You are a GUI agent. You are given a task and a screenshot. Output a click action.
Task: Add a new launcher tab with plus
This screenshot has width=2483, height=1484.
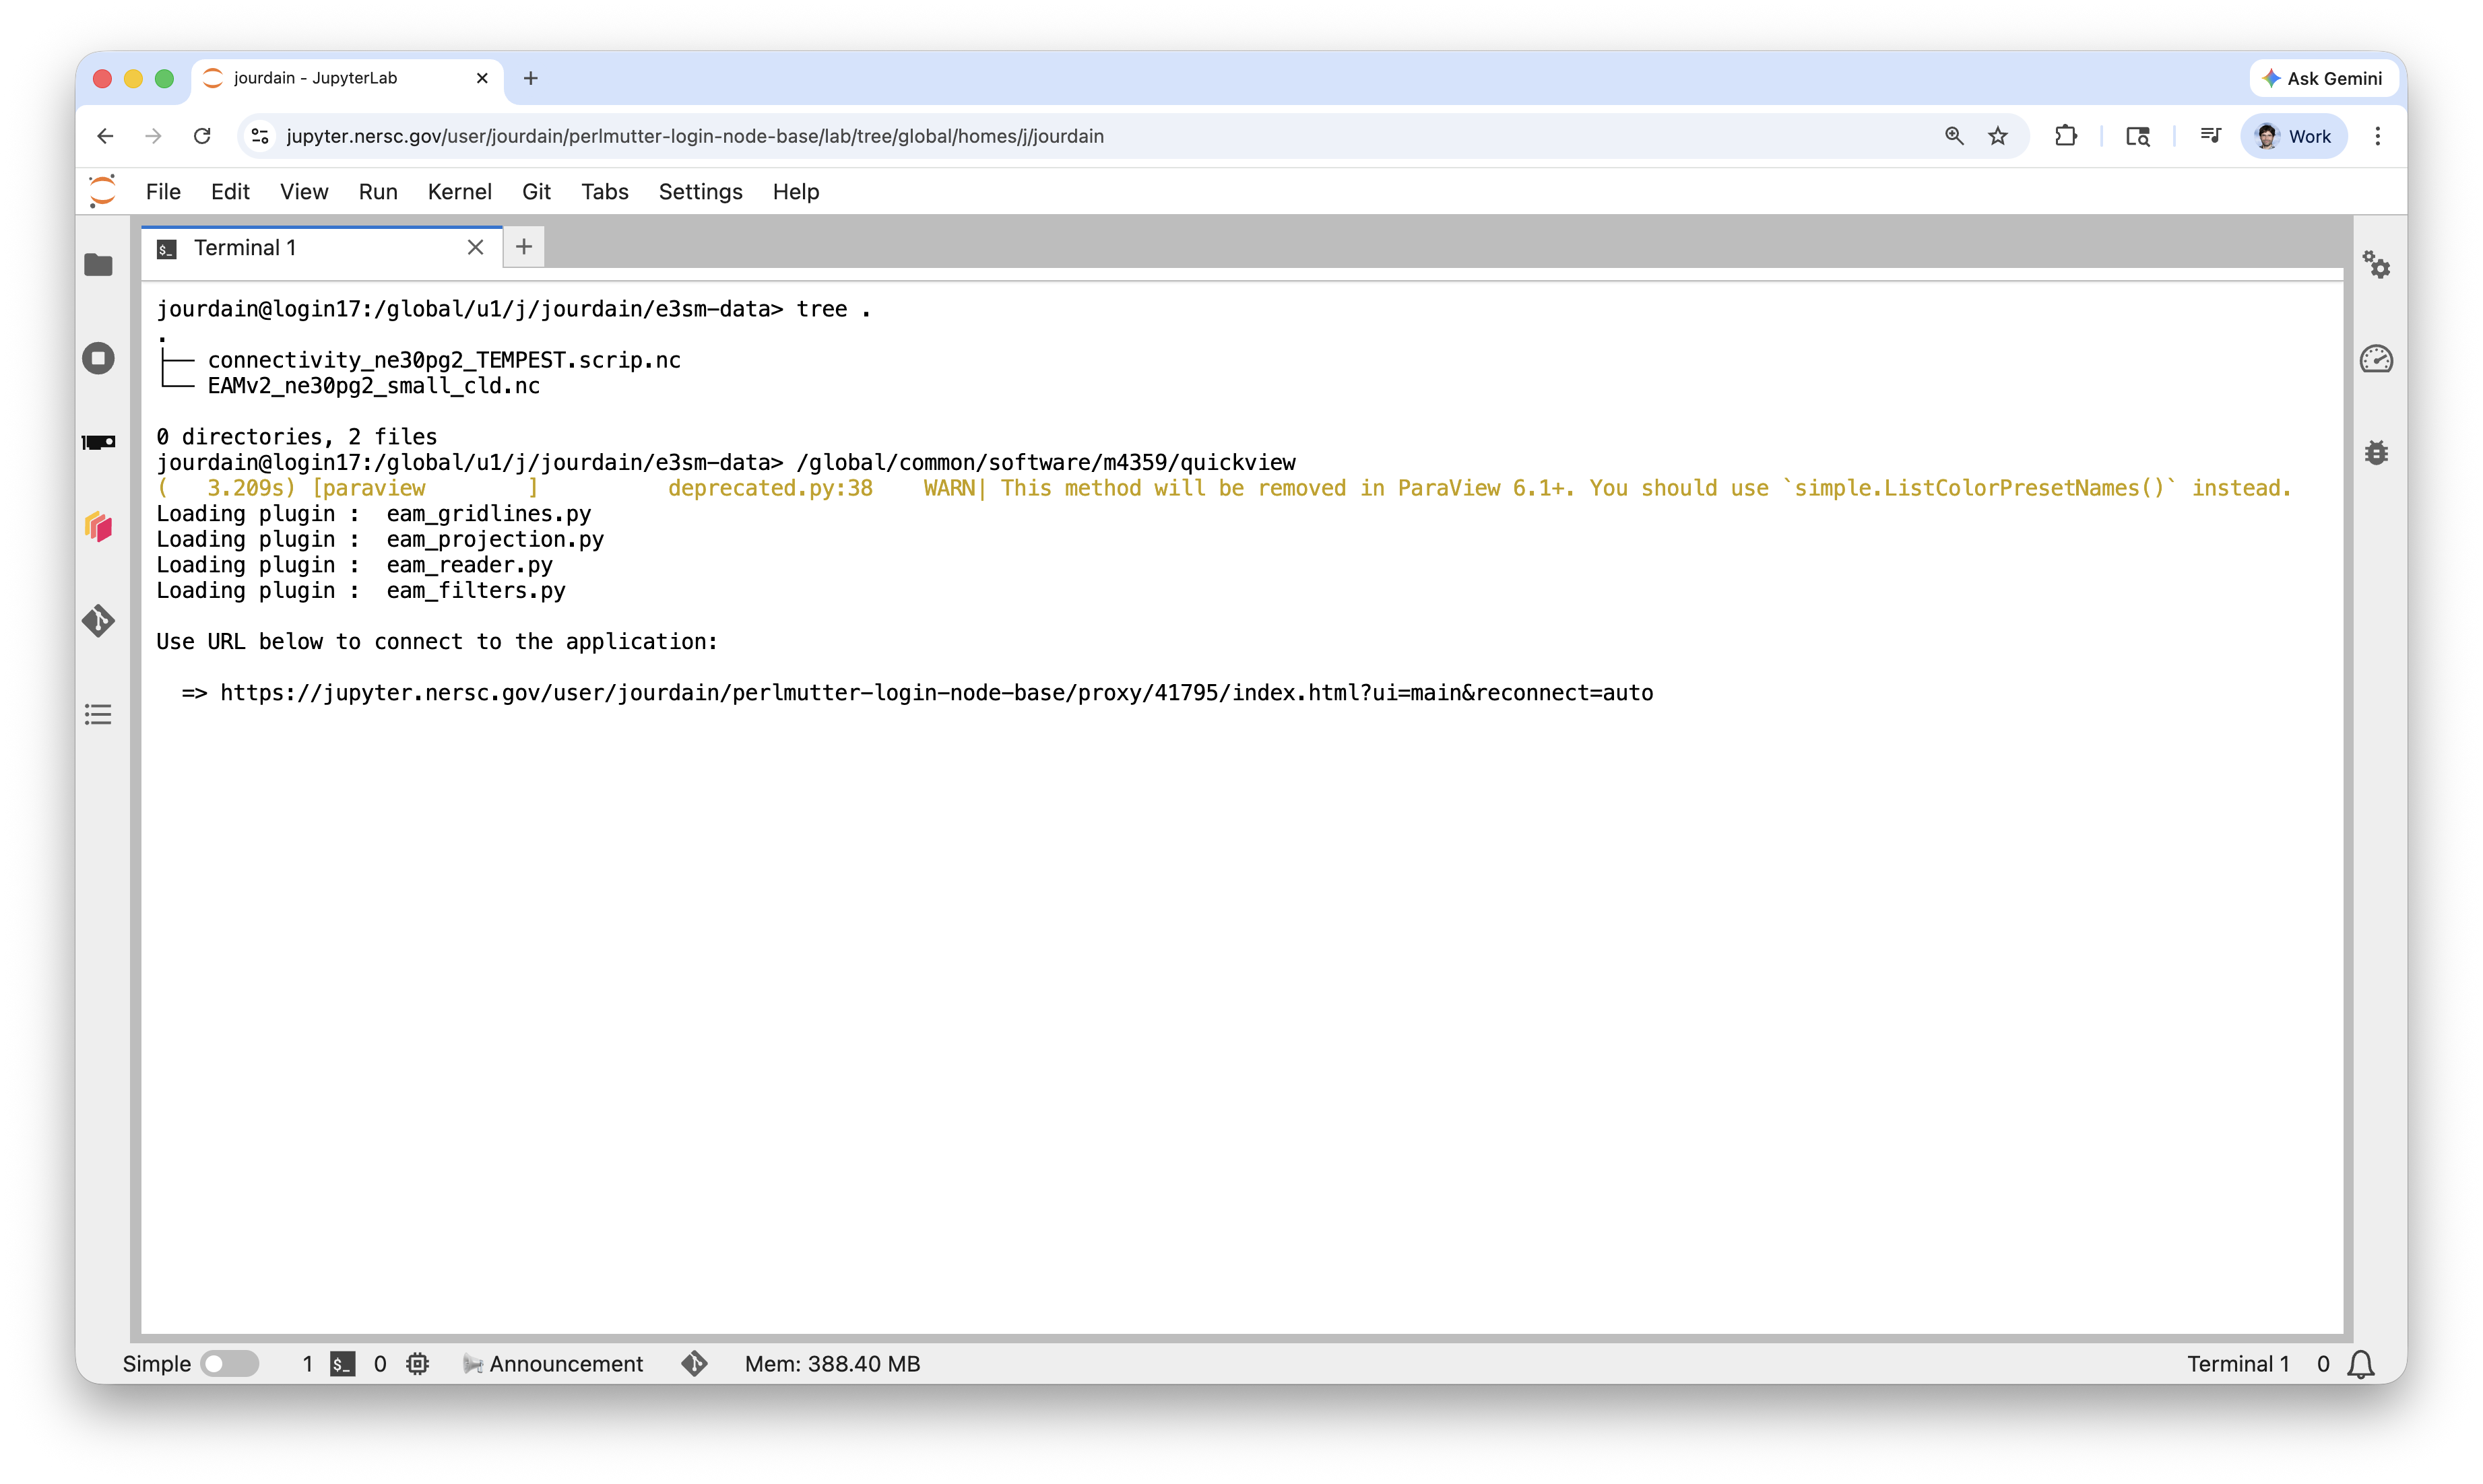coord(523,247)
